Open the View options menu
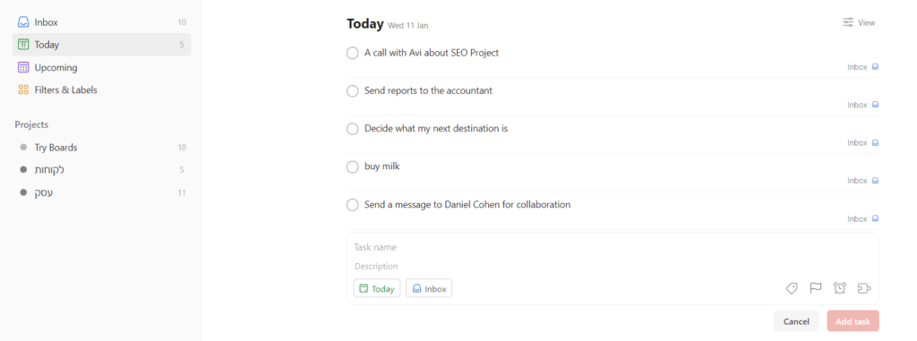The width and height of the screenshot is (917, 341). (859, 22)
